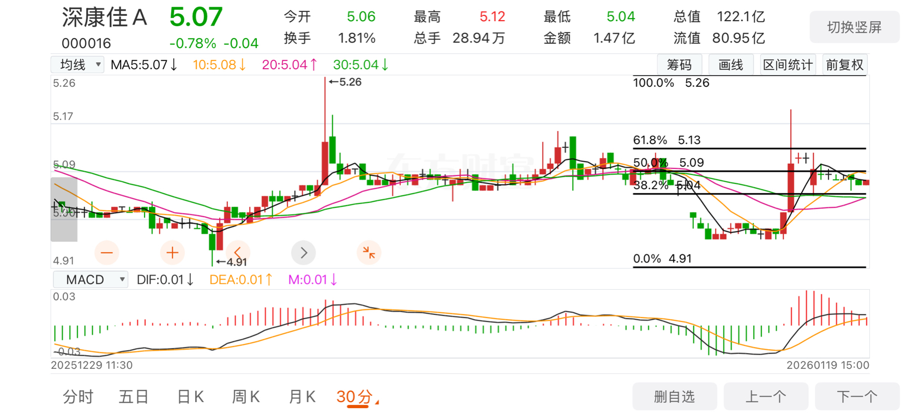Image resolution: width=907 pixels, height=419 pixels.
Task: Click the 4.91 low price marker
Action: [x=232, y=262]
